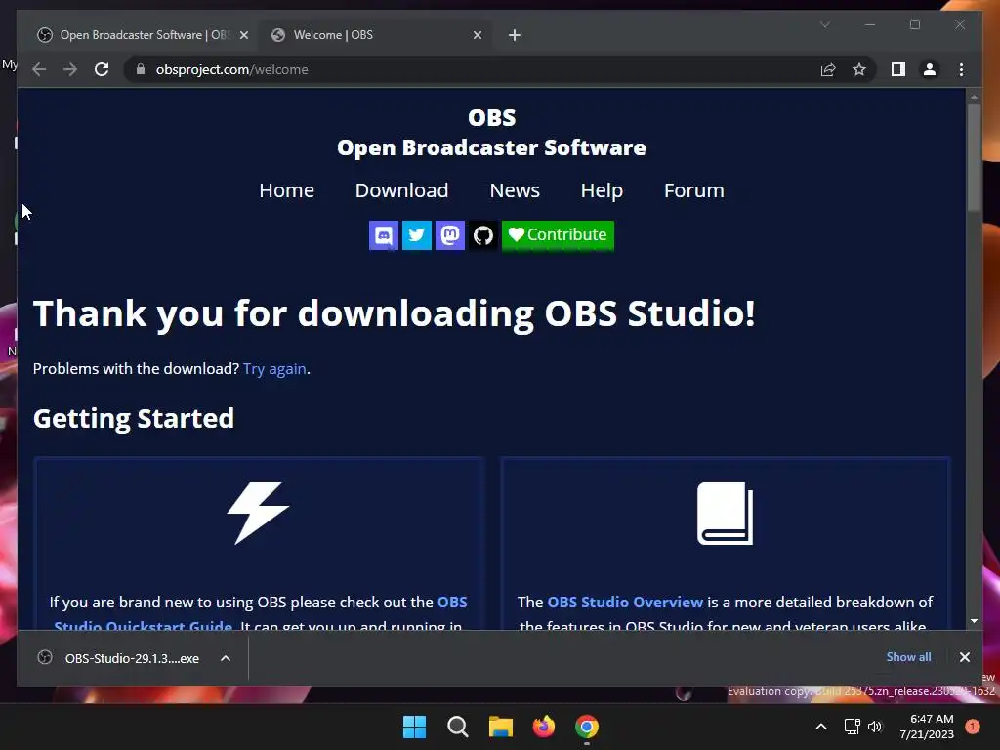Image resolution: width=1000 pixels, height=750 pixels.
Task: Open the OBS GitHub icon link
Action: (482, 235)
